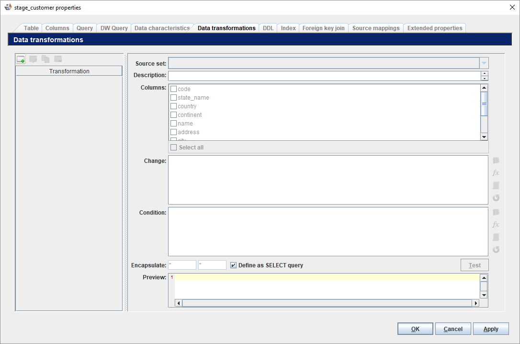Click Preview scroll down arrow
This screenshot has width=520, height=344.
click(484, 295)
